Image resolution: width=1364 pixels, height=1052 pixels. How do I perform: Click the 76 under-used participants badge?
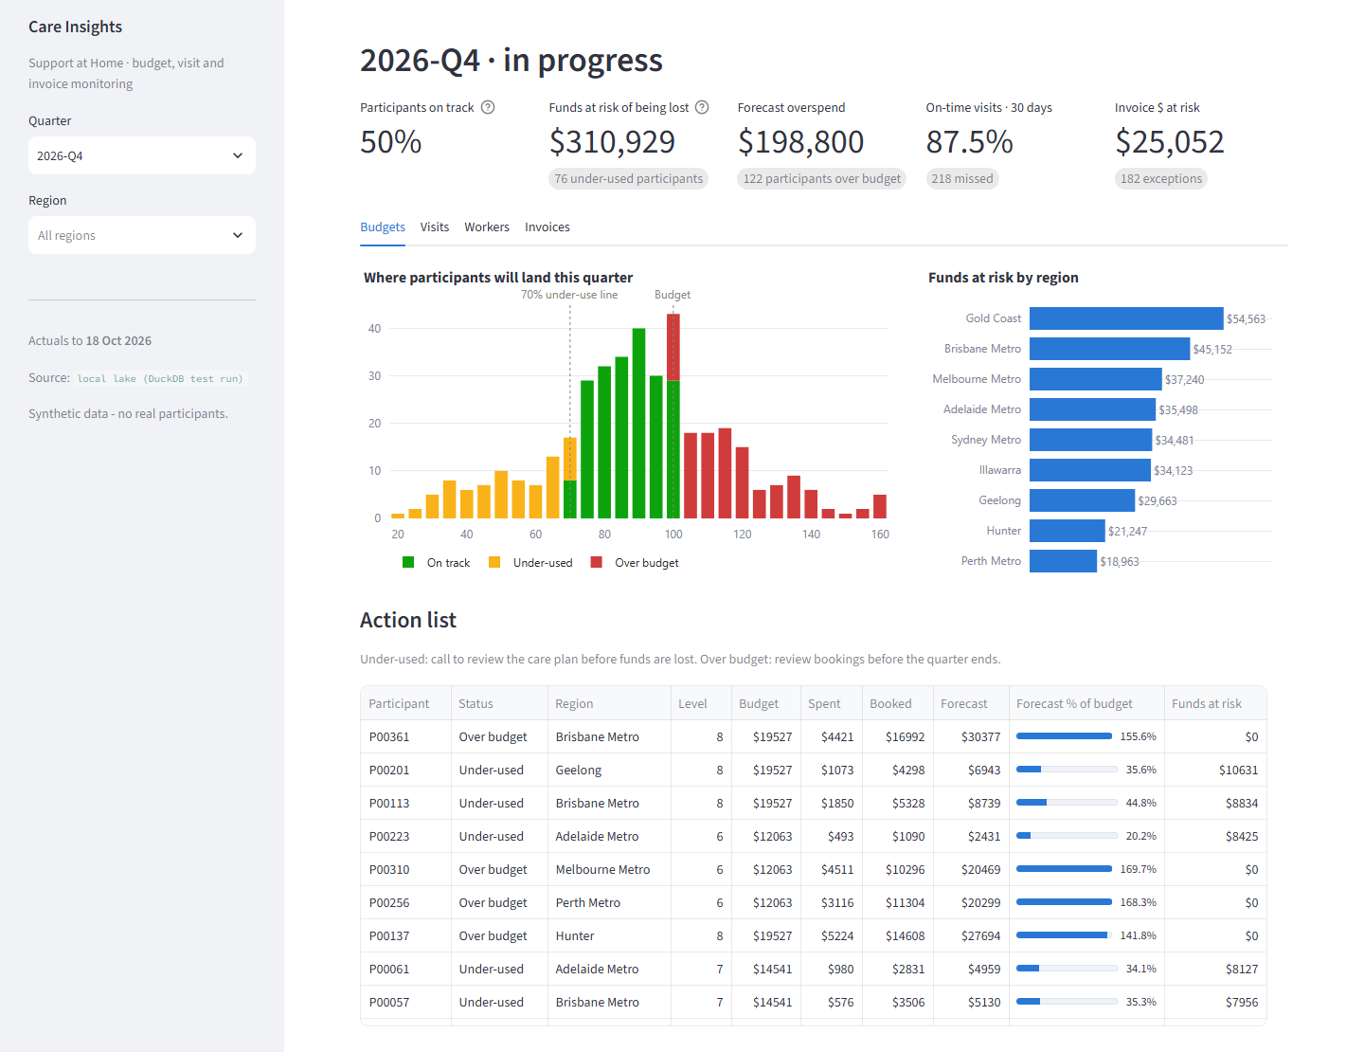(629, 178)
